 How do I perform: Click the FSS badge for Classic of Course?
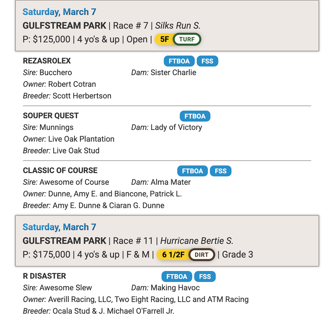[220, 171]
